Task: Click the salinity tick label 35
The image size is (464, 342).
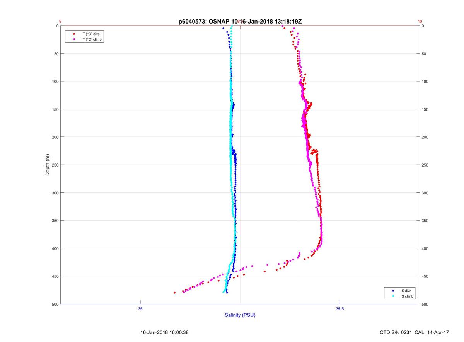Action: [140, 308]
